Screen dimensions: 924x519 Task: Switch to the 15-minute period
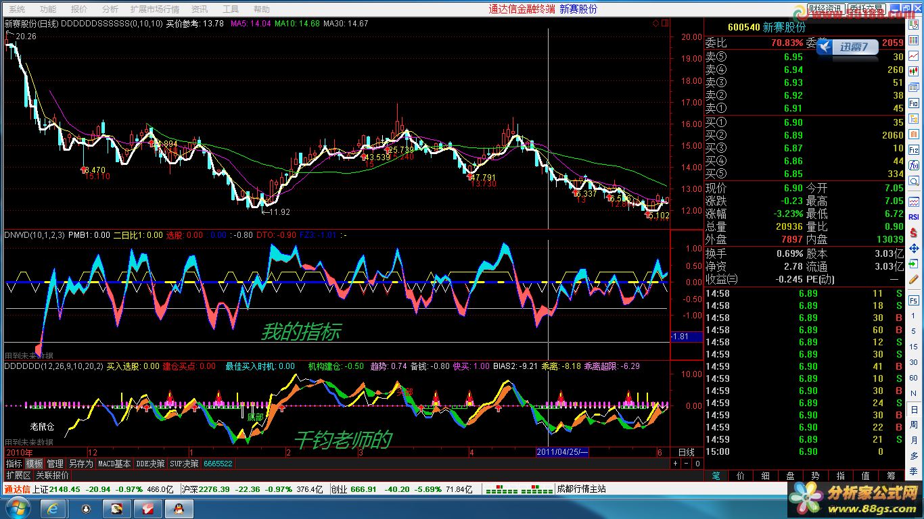914,347
